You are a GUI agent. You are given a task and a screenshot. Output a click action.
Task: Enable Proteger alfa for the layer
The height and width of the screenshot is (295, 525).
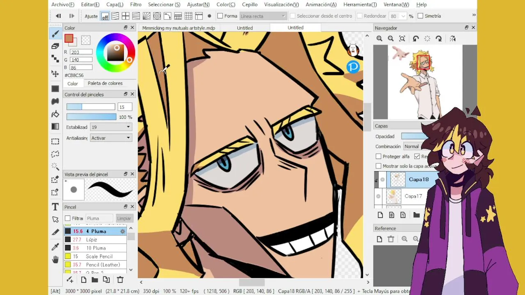[x=379, y=157]
